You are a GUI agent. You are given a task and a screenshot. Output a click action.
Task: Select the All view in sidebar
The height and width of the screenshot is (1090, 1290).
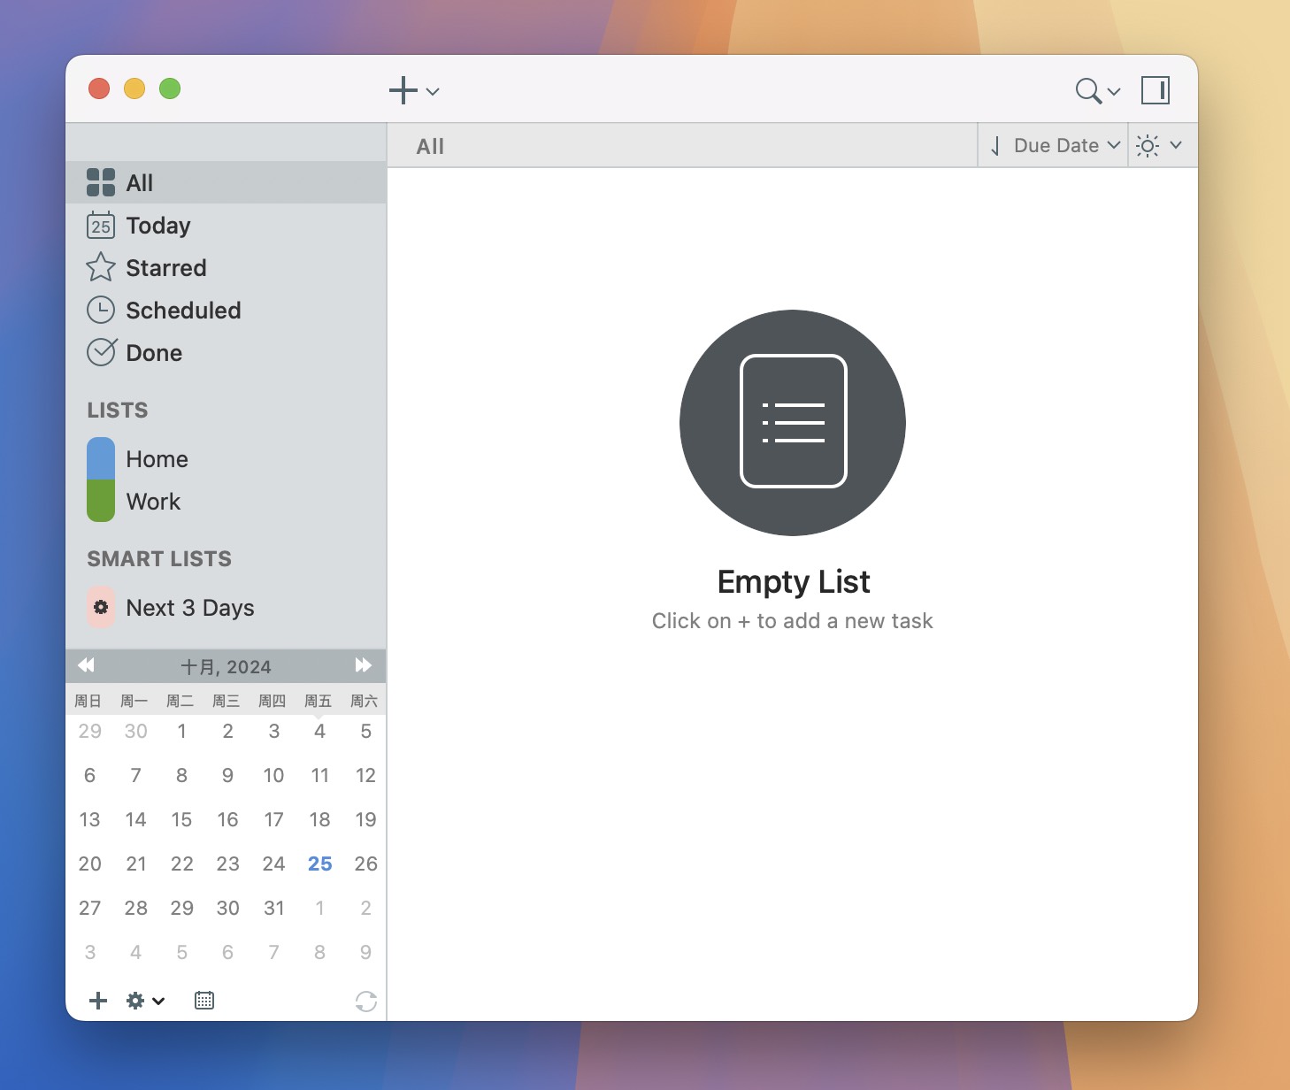pyautogui.click(x=139, y=182)
